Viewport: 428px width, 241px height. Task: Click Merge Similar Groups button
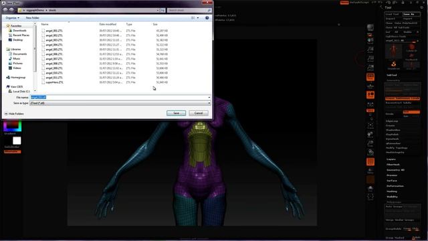[x=400, y=220]
